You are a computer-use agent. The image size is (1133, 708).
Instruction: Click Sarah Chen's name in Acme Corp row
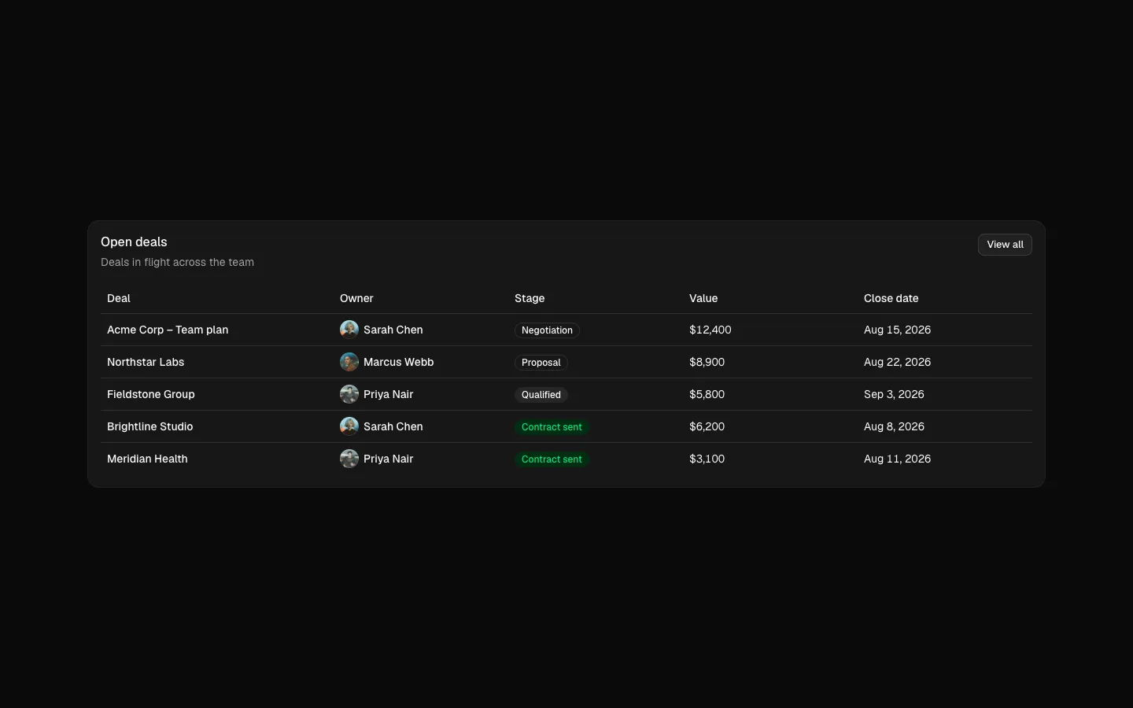point(393,330)
